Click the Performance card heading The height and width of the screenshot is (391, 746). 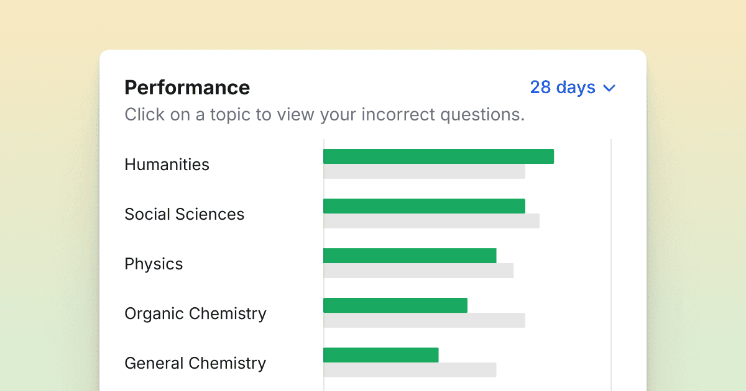(x=187, y=88)
